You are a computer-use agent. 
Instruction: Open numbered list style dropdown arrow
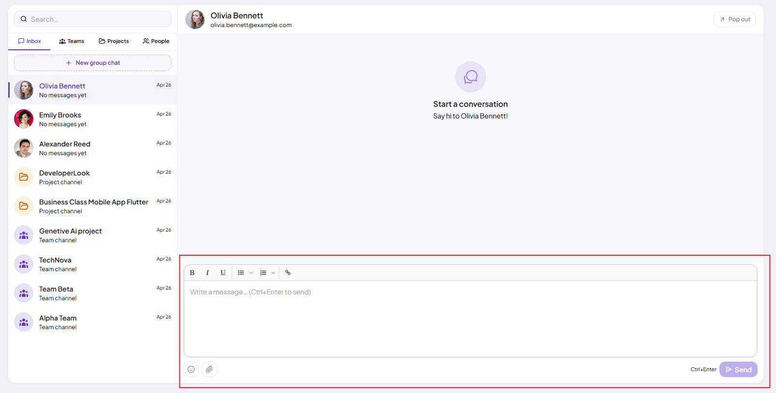[273, 273]
